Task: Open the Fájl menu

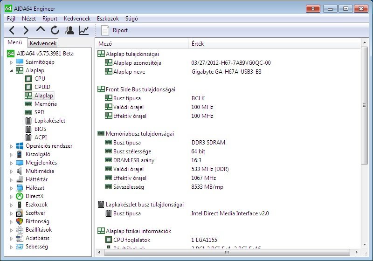Action: [x=11, y=19]
